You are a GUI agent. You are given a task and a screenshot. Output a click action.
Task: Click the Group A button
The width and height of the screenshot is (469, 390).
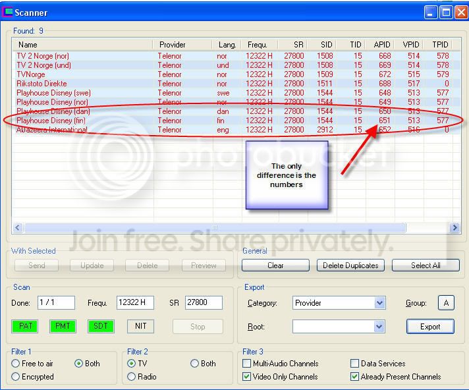[x=446, y=302]
